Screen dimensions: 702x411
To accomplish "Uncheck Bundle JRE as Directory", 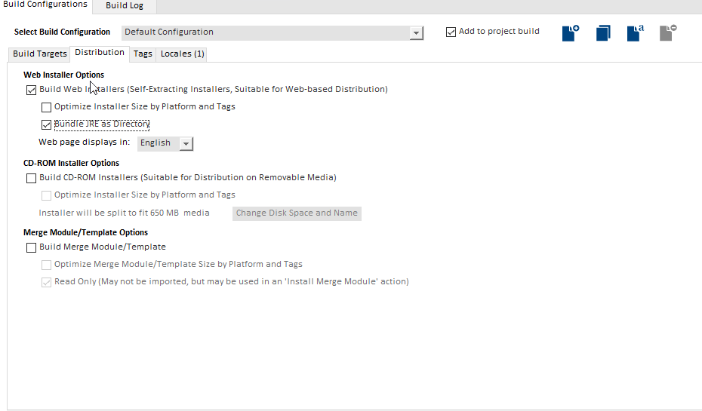I will pos(47,124).
